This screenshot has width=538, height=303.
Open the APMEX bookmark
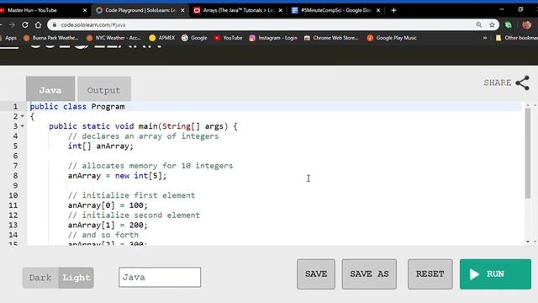coord(162,38)
